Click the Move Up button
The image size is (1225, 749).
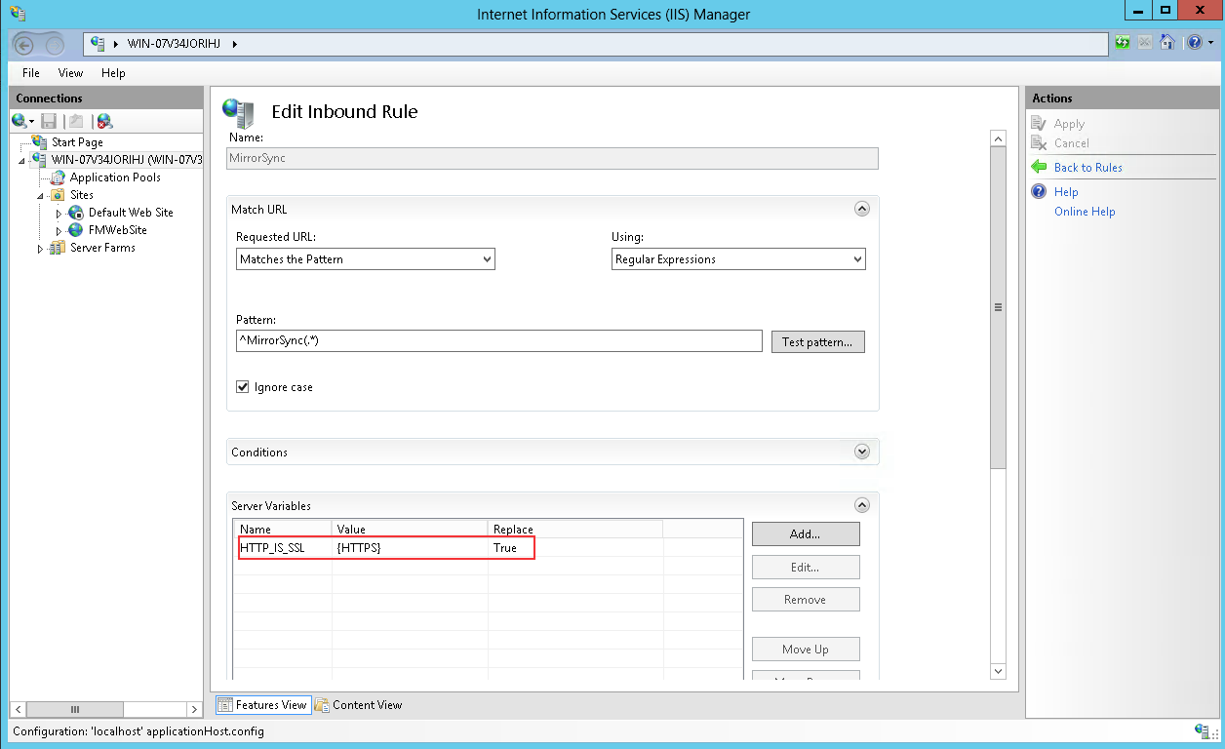tap(806, 650)
